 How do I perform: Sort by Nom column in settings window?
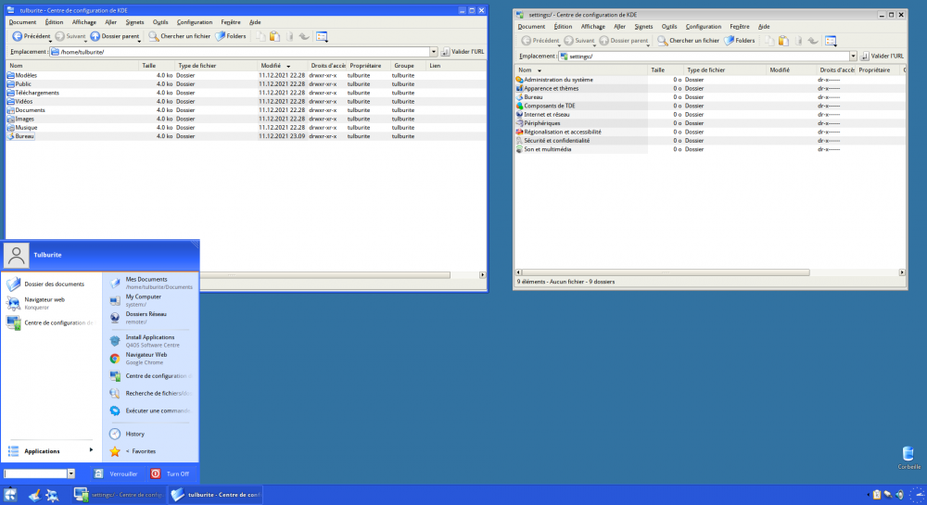click(x=581, y=69)
